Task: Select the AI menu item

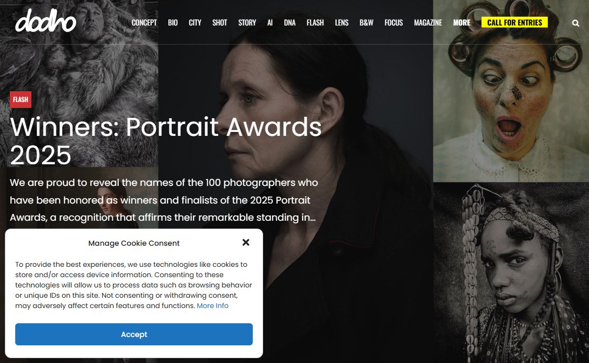Action: coord(270,23)
